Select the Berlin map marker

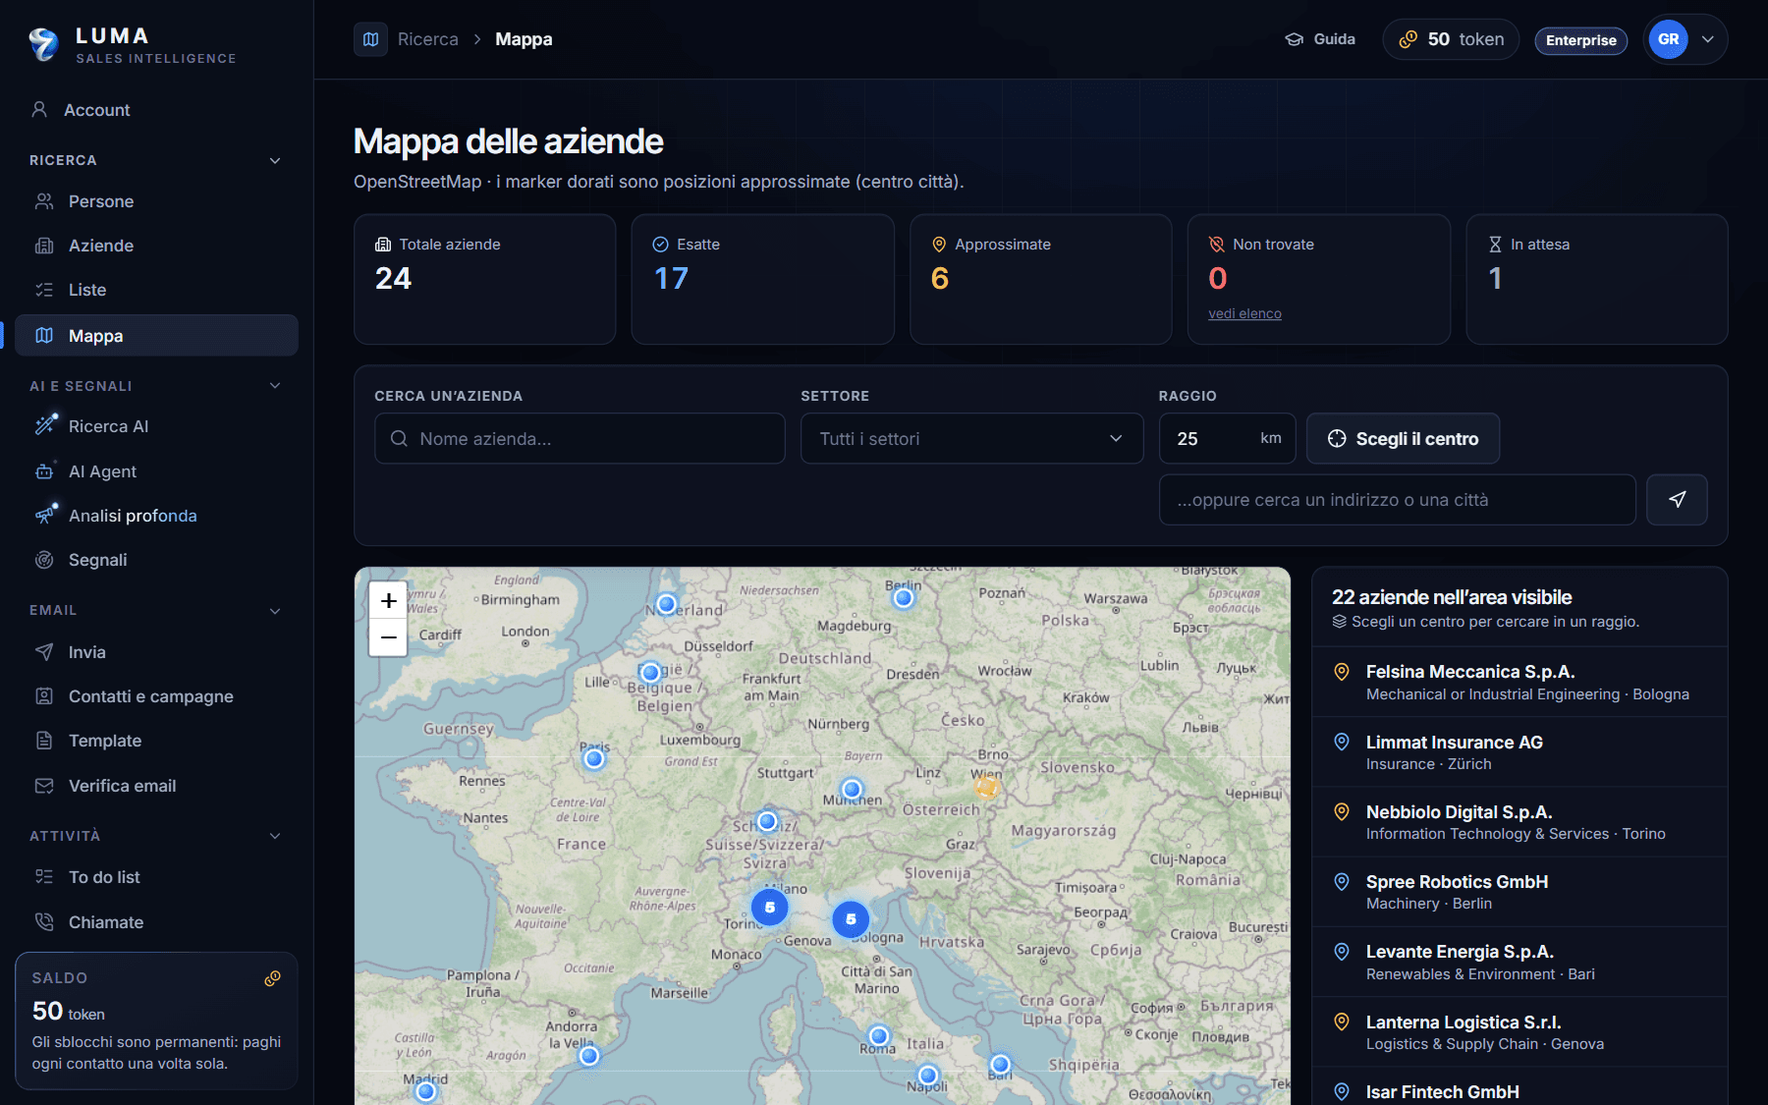904,597
